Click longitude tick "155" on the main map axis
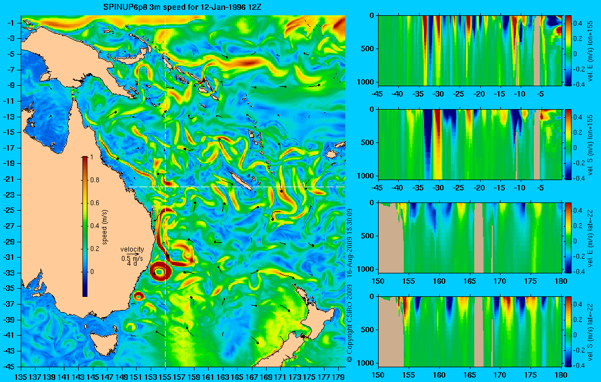Image resolution: width=601 pixels, height=382 pixels. [165, 377]
